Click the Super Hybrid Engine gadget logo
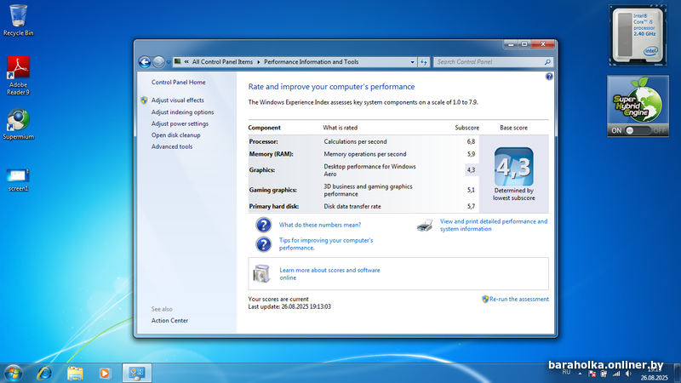 coord(638,100)
